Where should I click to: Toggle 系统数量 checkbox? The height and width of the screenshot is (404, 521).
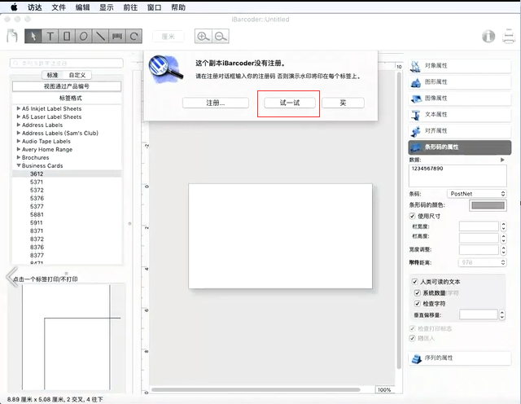pos(418,293)
